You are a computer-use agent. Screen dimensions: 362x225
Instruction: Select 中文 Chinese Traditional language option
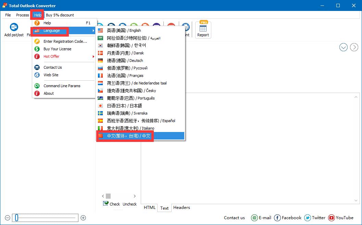click(x=140, y=136)
